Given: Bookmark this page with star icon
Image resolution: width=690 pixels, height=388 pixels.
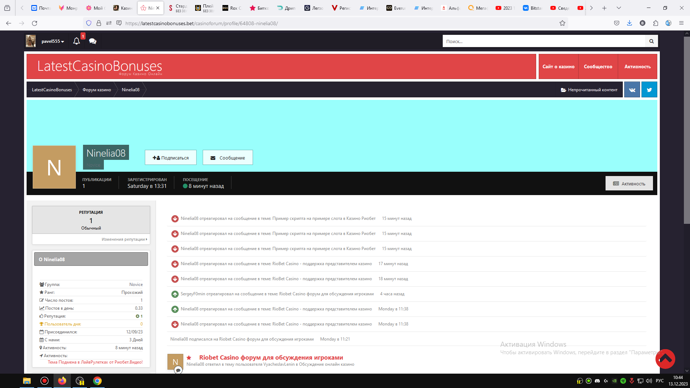Looking at the screenshot, I should pos(562,23).
